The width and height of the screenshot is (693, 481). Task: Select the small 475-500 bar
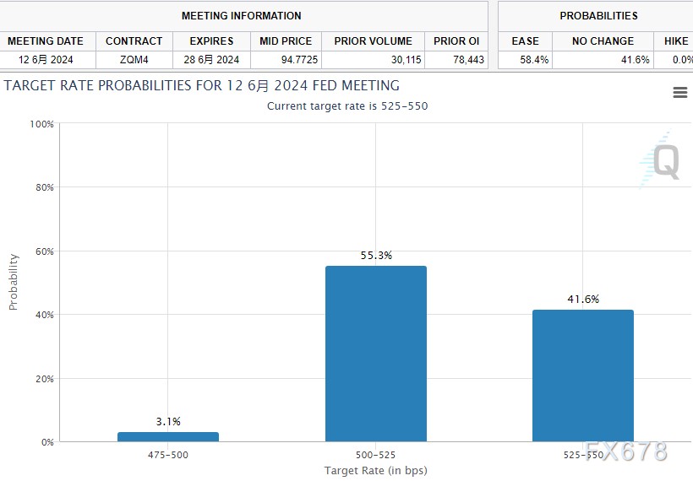coord(168,436)
